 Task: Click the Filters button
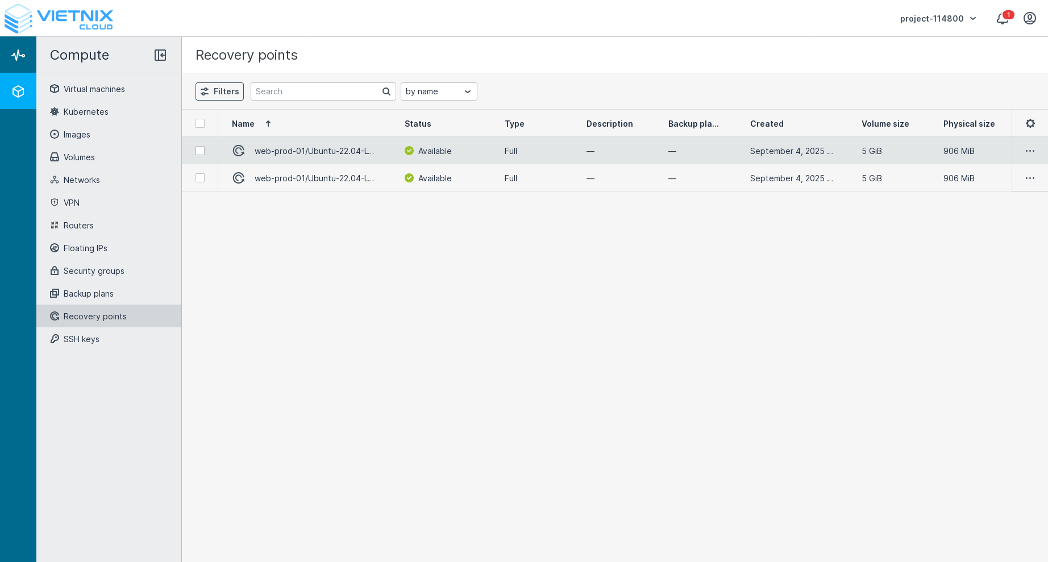(219, 91)
